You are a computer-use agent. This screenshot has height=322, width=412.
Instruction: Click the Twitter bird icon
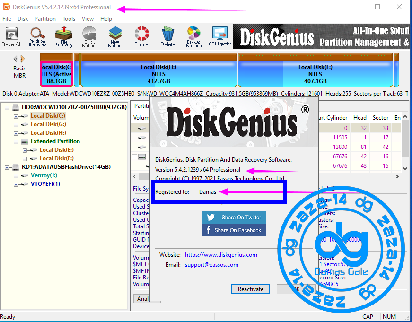point(210,217)
